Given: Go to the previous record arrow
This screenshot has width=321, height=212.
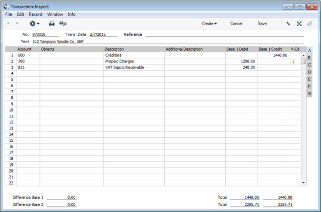Looking at the screenshot, I should (x=9, y=24).
